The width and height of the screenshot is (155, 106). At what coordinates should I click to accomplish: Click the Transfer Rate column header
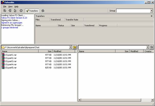74,20
